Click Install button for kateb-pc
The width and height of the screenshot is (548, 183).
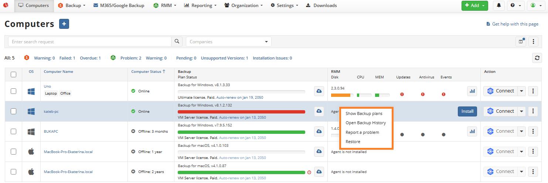(x=467, y=111)
